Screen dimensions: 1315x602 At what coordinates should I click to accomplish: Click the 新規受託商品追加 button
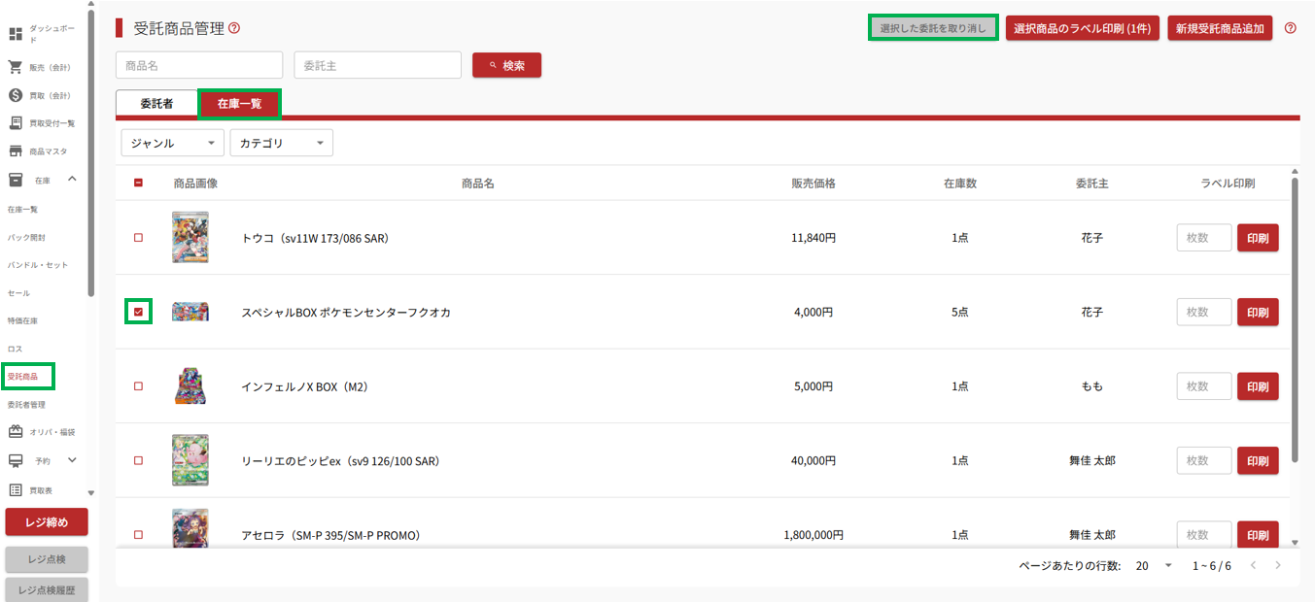[1220, 28]
